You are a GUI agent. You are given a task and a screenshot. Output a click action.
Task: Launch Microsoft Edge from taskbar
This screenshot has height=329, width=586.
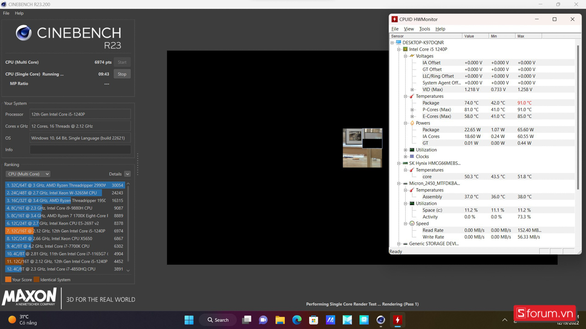tap(297, 320)
